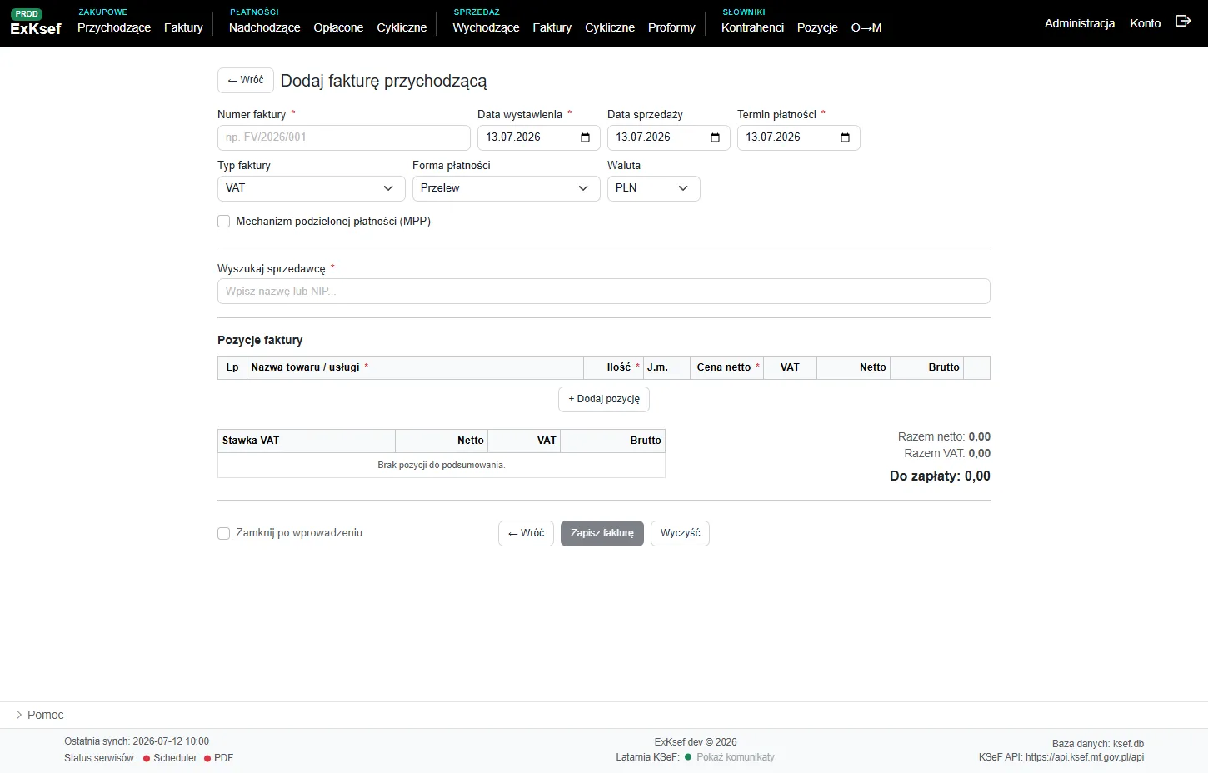Click the Dodaj pozycję button

(604, 399)
